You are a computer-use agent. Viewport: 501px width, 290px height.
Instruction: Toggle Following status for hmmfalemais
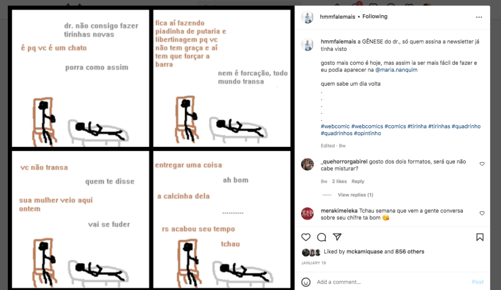click(x=375, y=16)
